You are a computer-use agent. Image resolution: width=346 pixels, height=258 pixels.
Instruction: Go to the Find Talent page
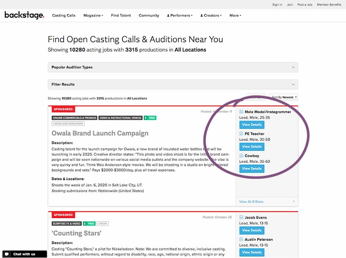click(x=121, y=16)
